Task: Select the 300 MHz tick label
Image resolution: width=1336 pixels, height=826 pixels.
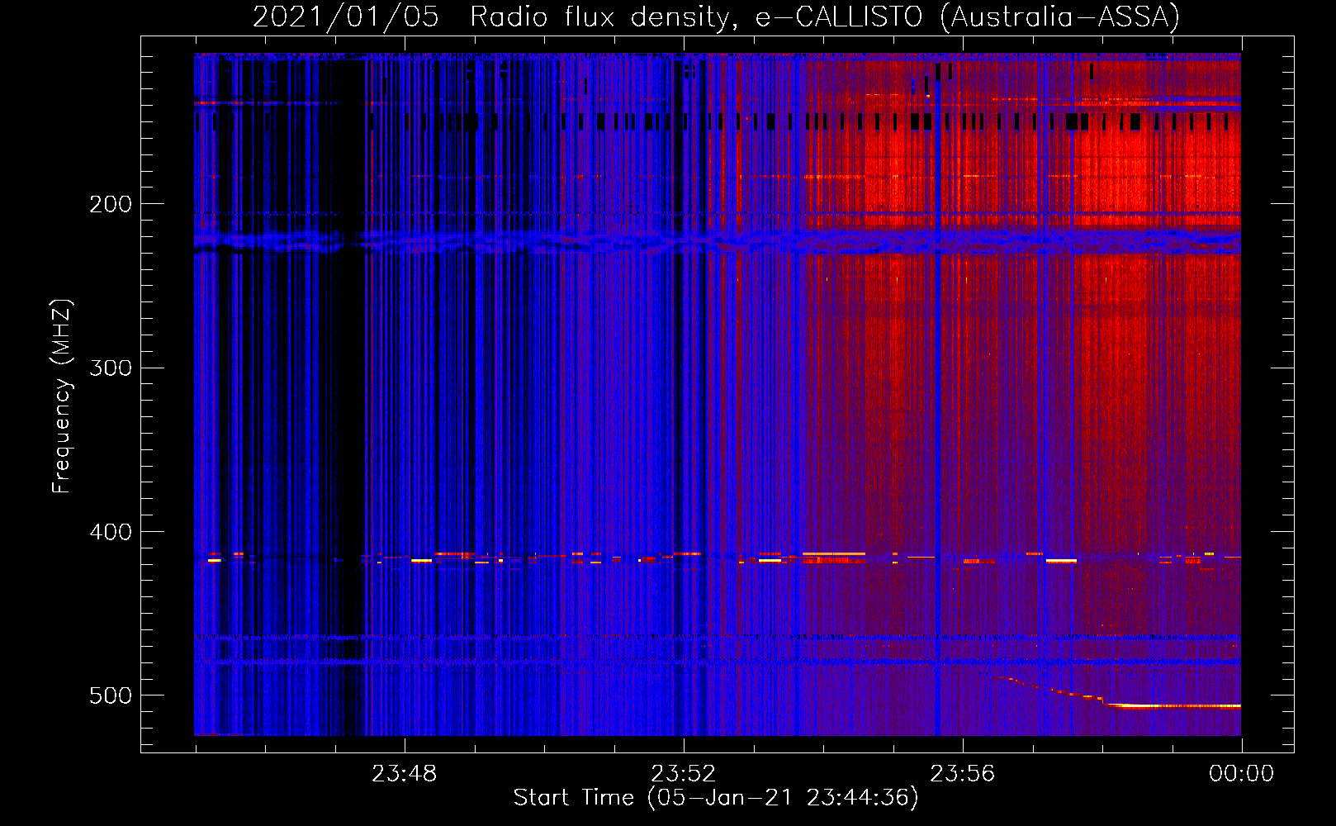Action: click(x=111, y=368)
